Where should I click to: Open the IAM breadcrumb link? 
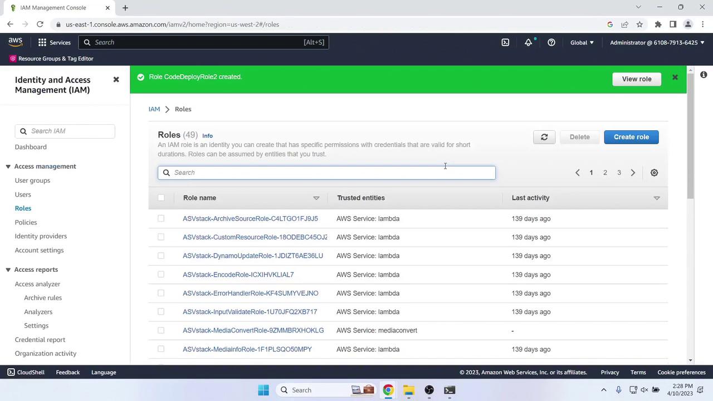pyautogui.click(x=154, y=109)
